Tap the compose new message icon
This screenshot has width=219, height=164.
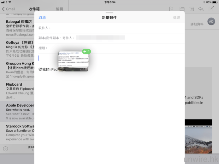tap(211, 9)
